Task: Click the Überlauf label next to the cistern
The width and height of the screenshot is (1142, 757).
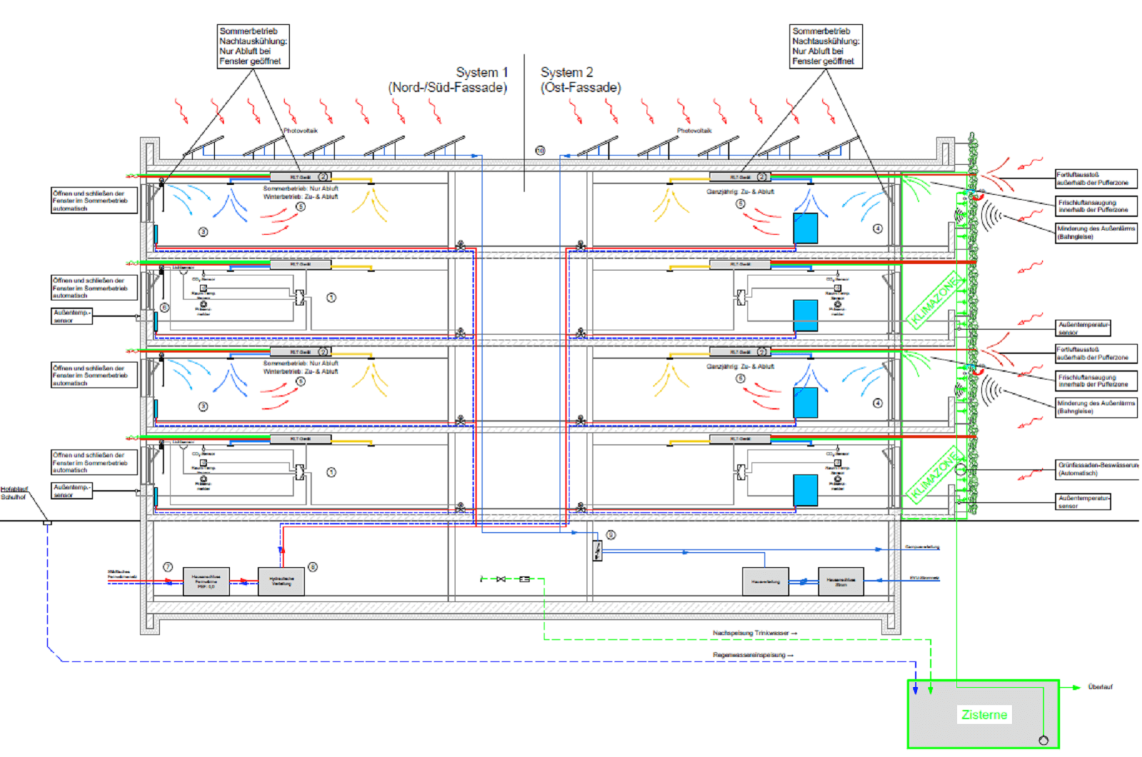Action: [1100, 687]
